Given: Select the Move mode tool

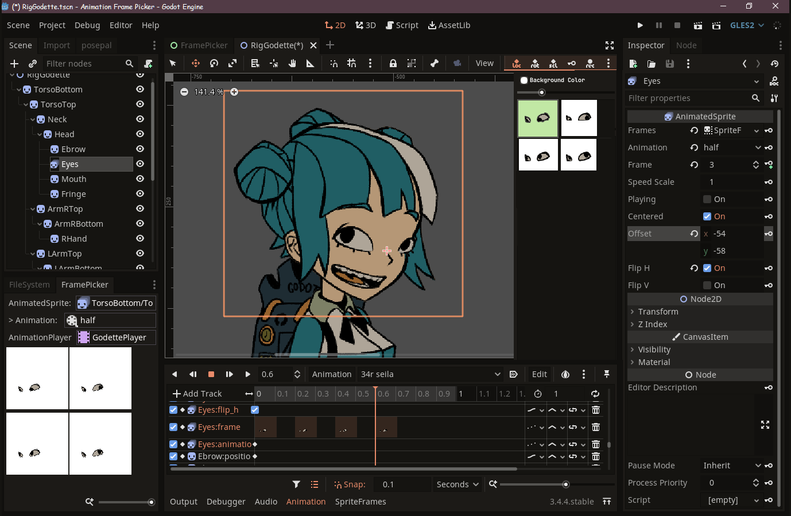Looking at the screenshot, I should tap(196, 63).
